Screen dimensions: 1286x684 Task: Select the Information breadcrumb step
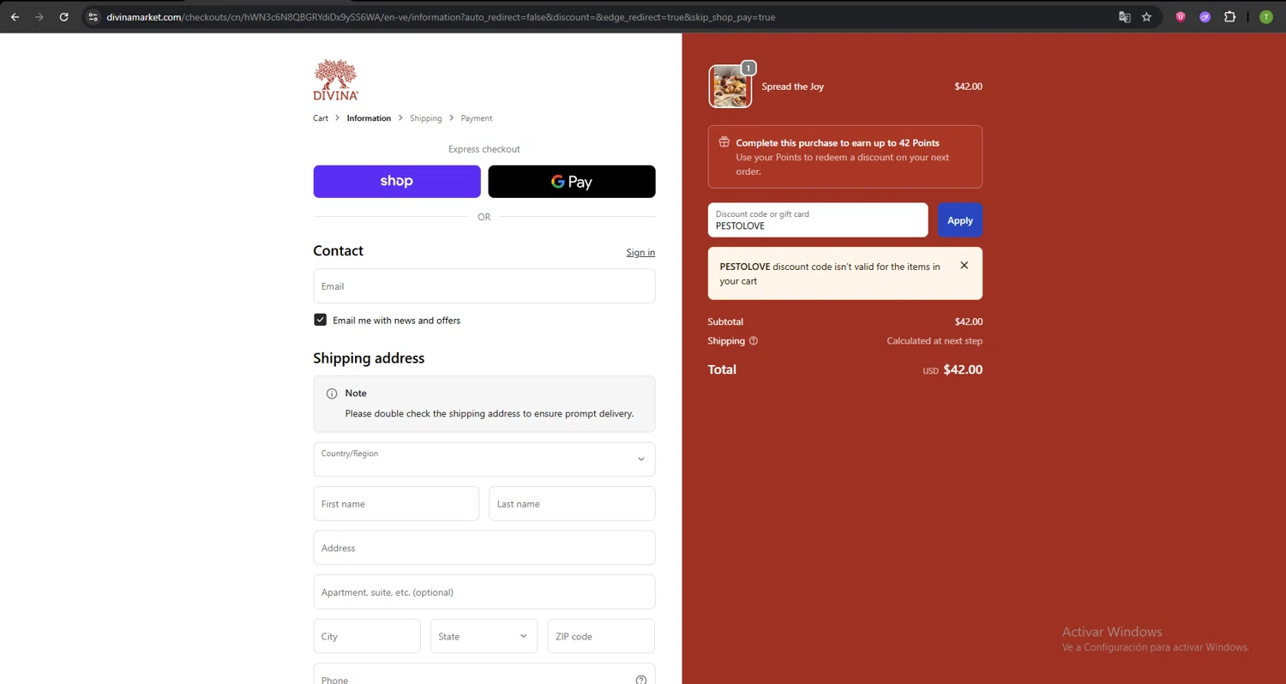click(369, 118)
